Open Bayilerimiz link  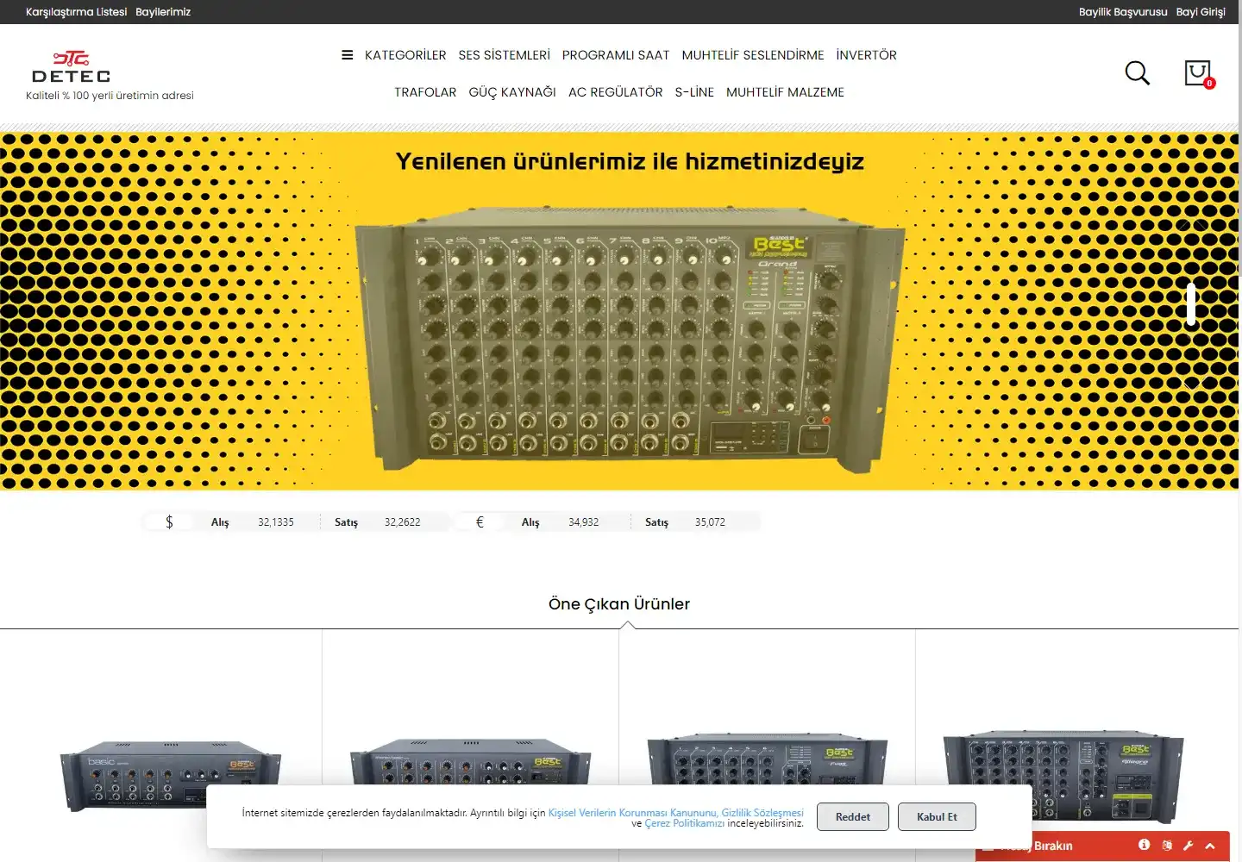point(163,12)
